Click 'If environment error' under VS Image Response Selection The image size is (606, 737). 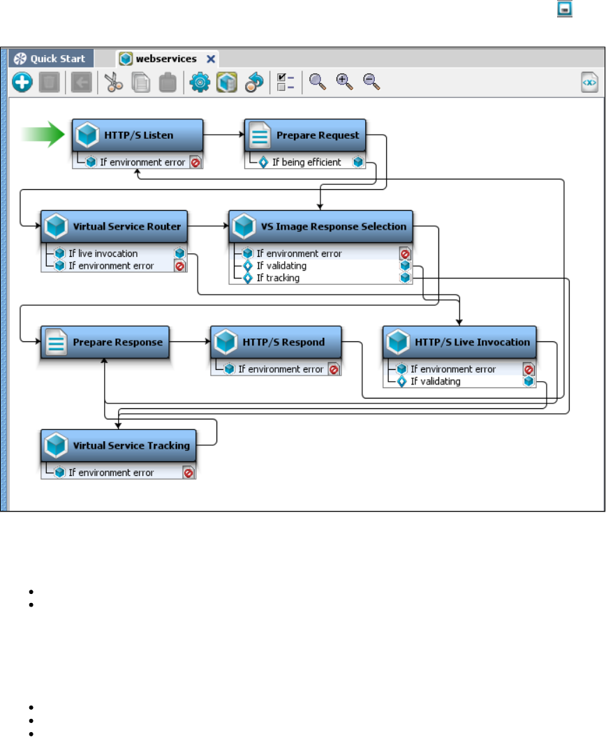299,253
